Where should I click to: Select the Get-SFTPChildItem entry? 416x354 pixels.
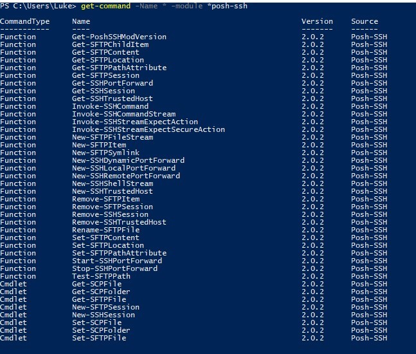tap(110, 44)
